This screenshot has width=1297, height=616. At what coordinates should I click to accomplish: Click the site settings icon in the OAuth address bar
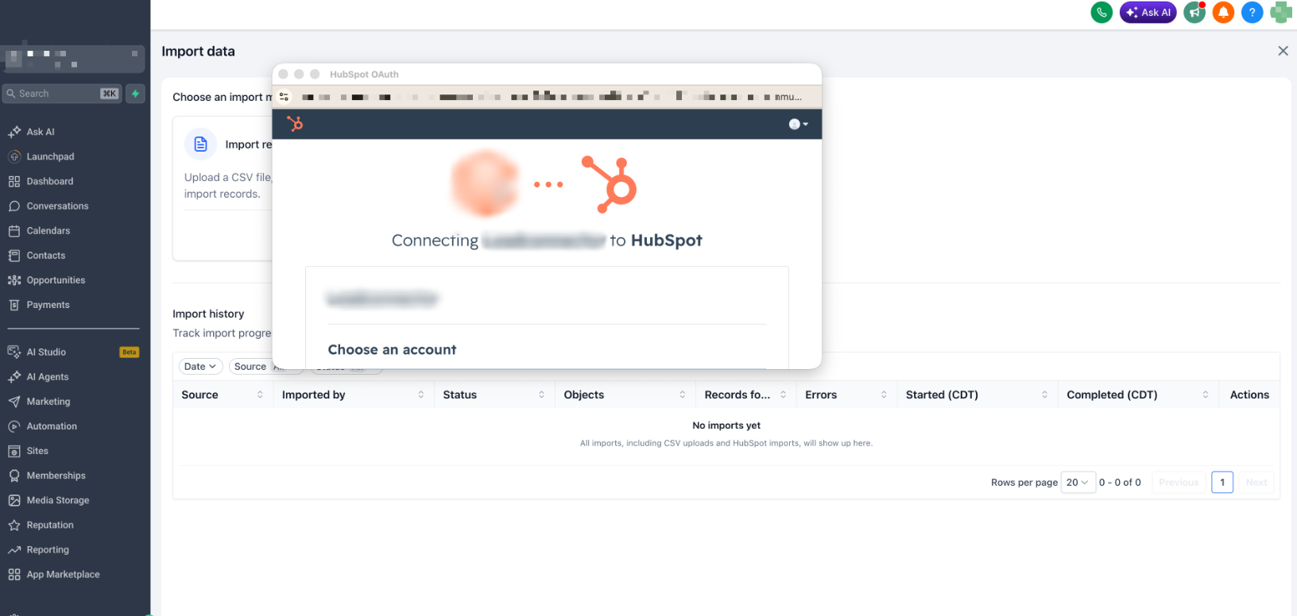point(285,97)
